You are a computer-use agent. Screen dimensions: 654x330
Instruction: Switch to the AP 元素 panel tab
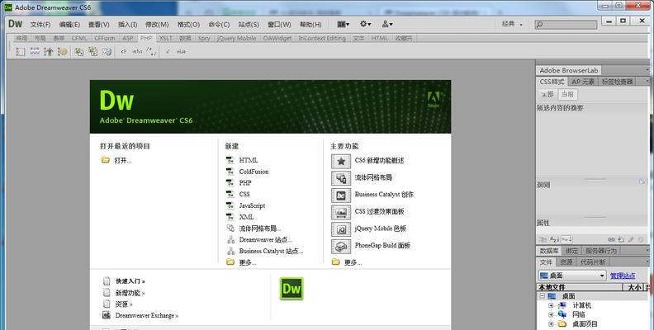point(583,82)
